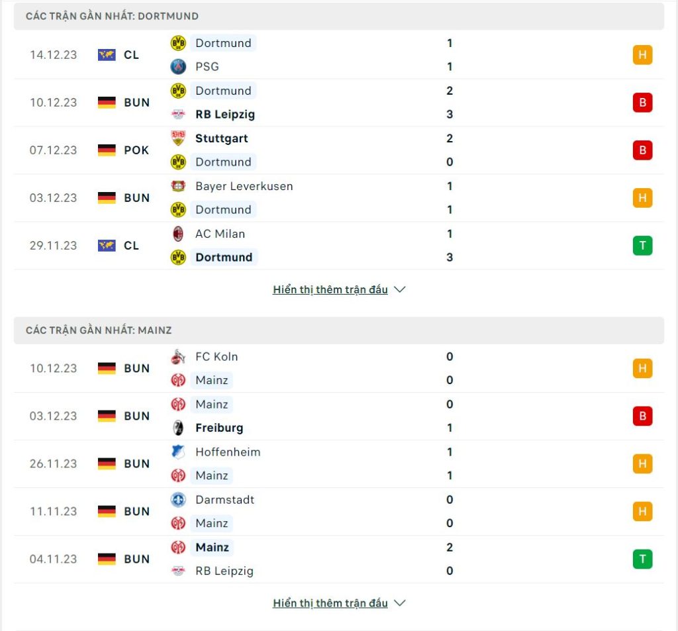Click the green T badge for AC Milan match
The width and height of the screenshot is (678, 631).
[642, 245]
